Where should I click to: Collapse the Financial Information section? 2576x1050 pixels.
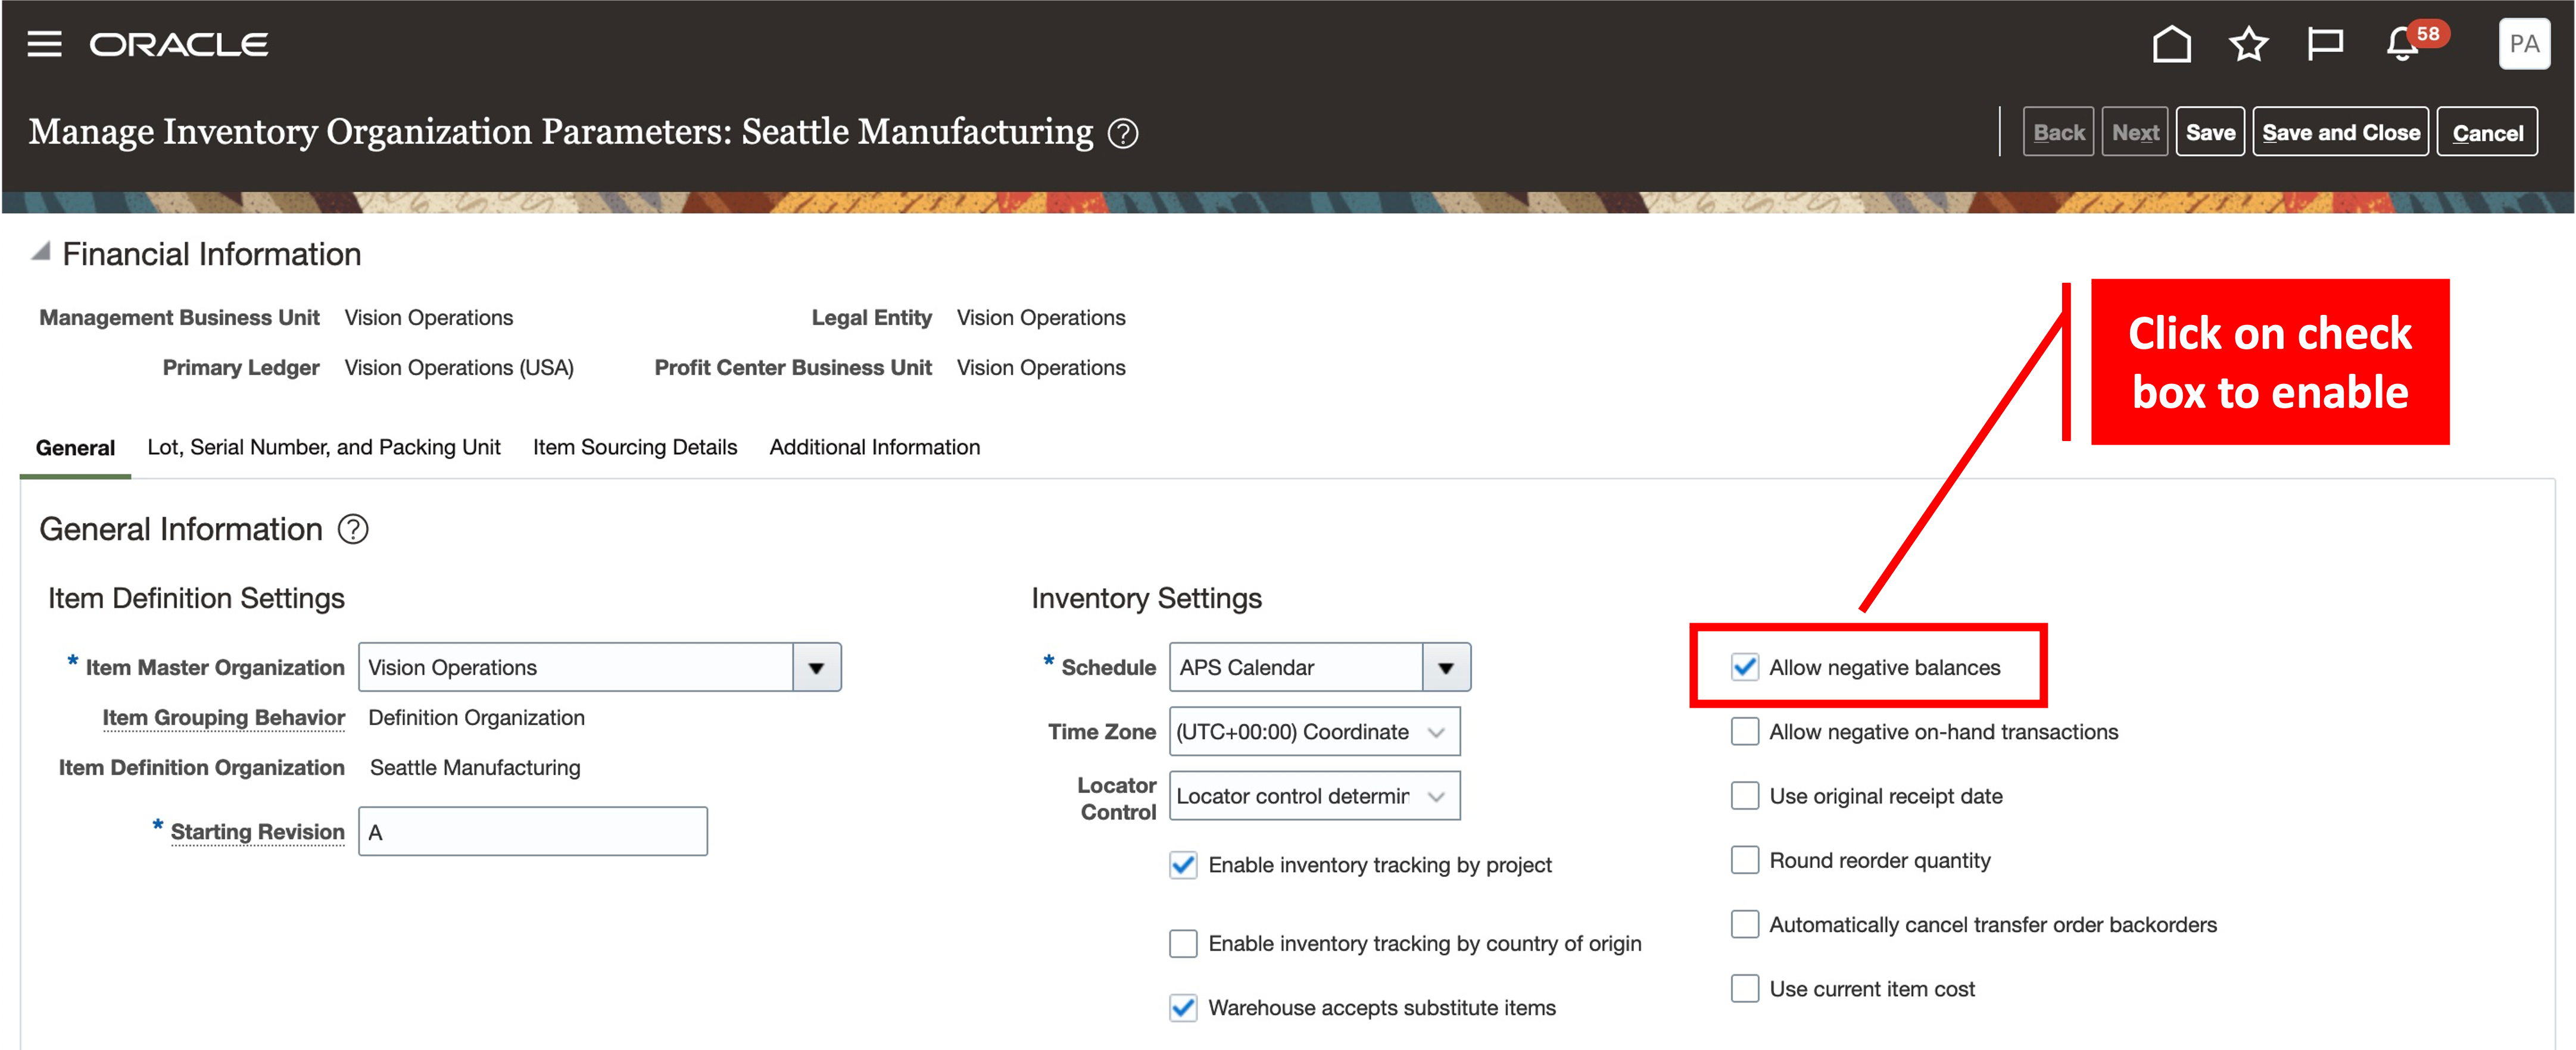click(x=40, y=253)
